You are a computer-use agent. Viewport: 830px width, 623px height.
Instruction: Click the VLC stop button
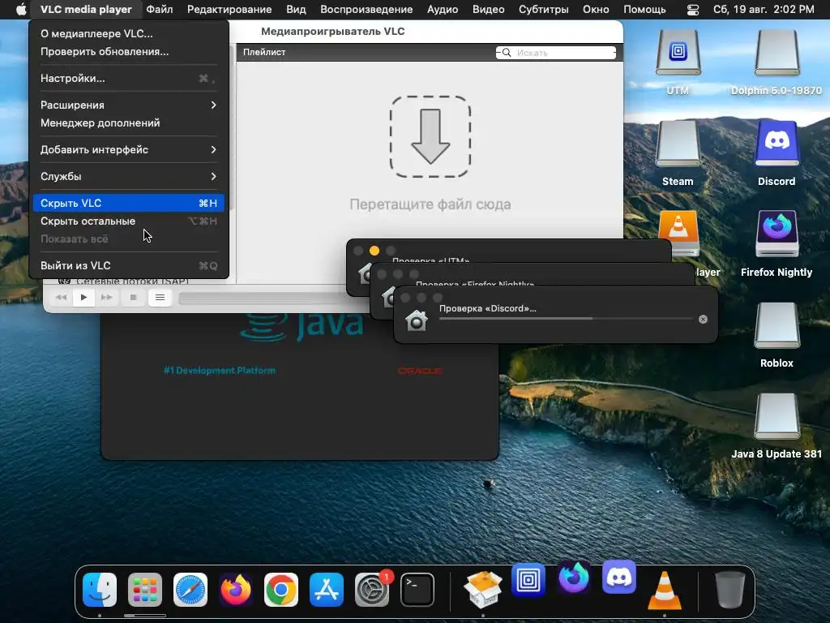tap(134, 297)
